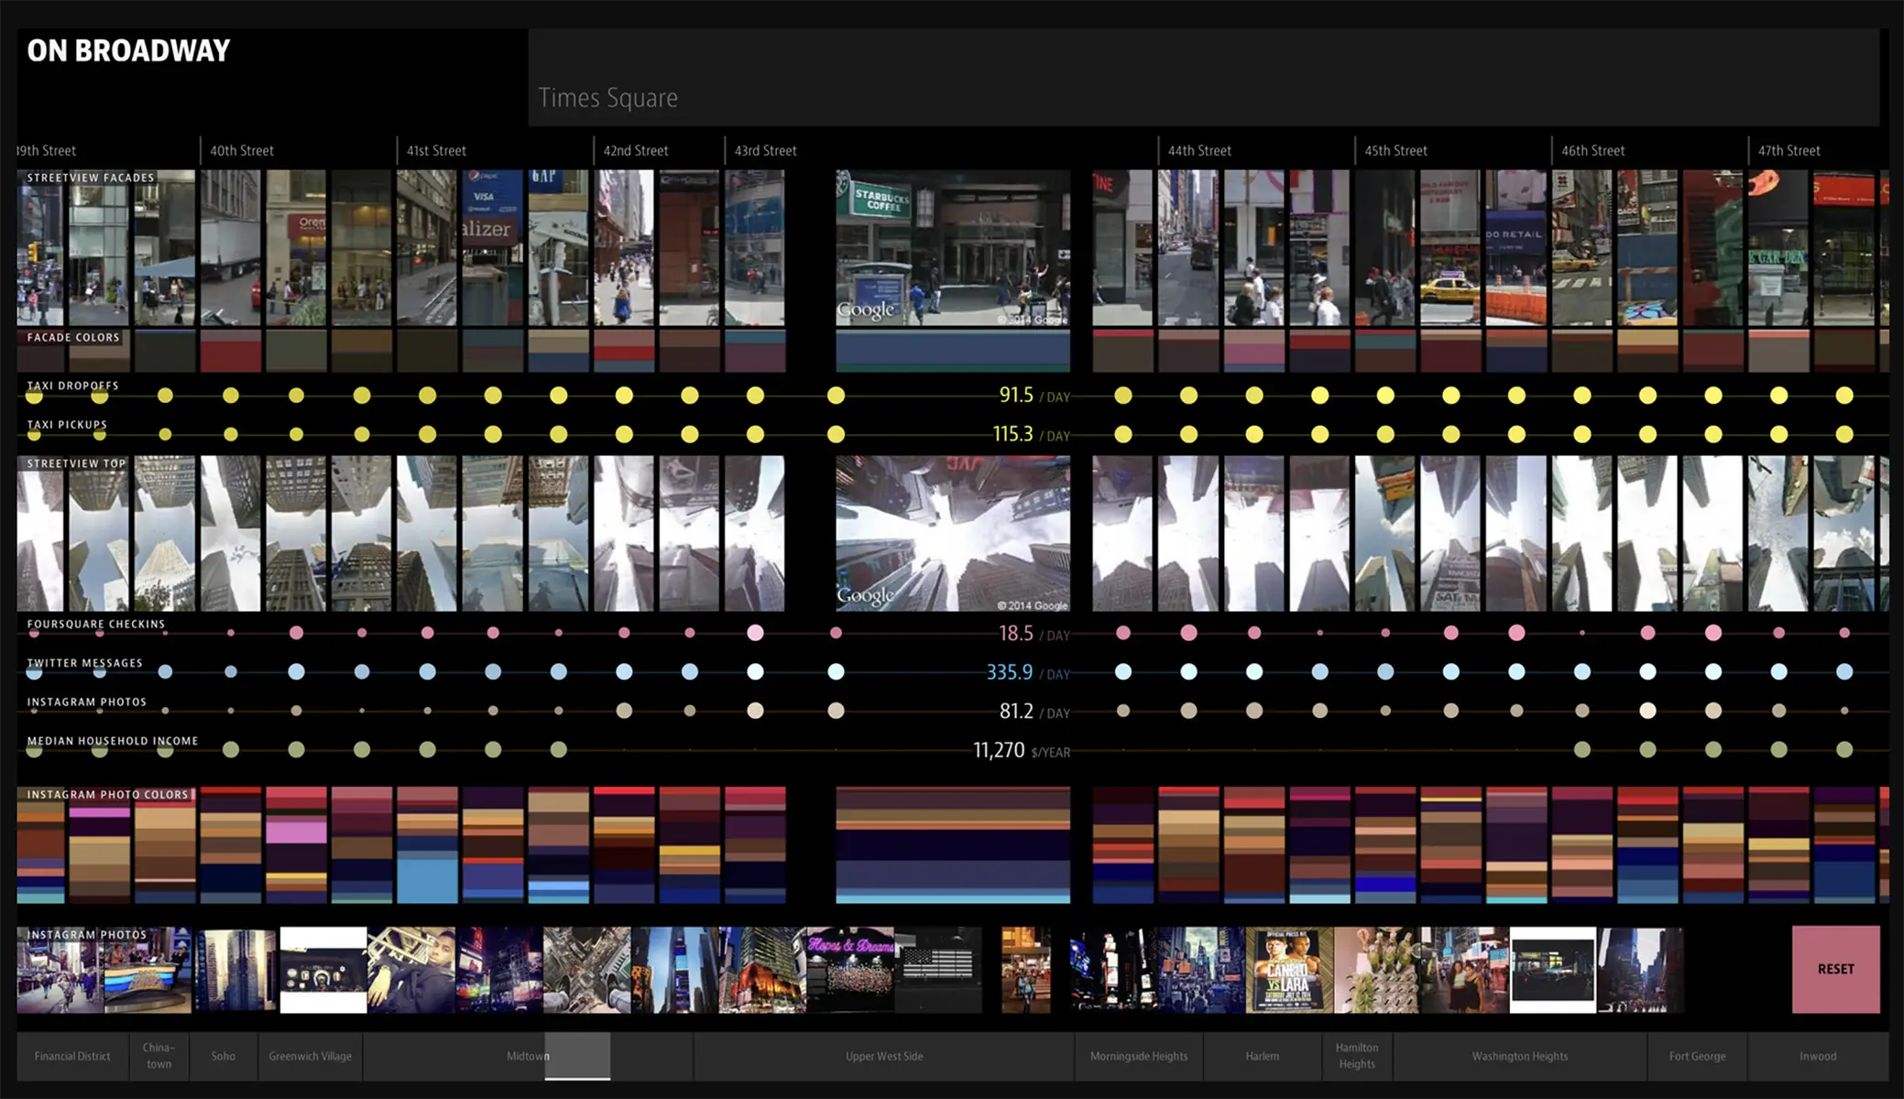
Task: Open the large Streetview Top sky image
Action: coord(952,533)
